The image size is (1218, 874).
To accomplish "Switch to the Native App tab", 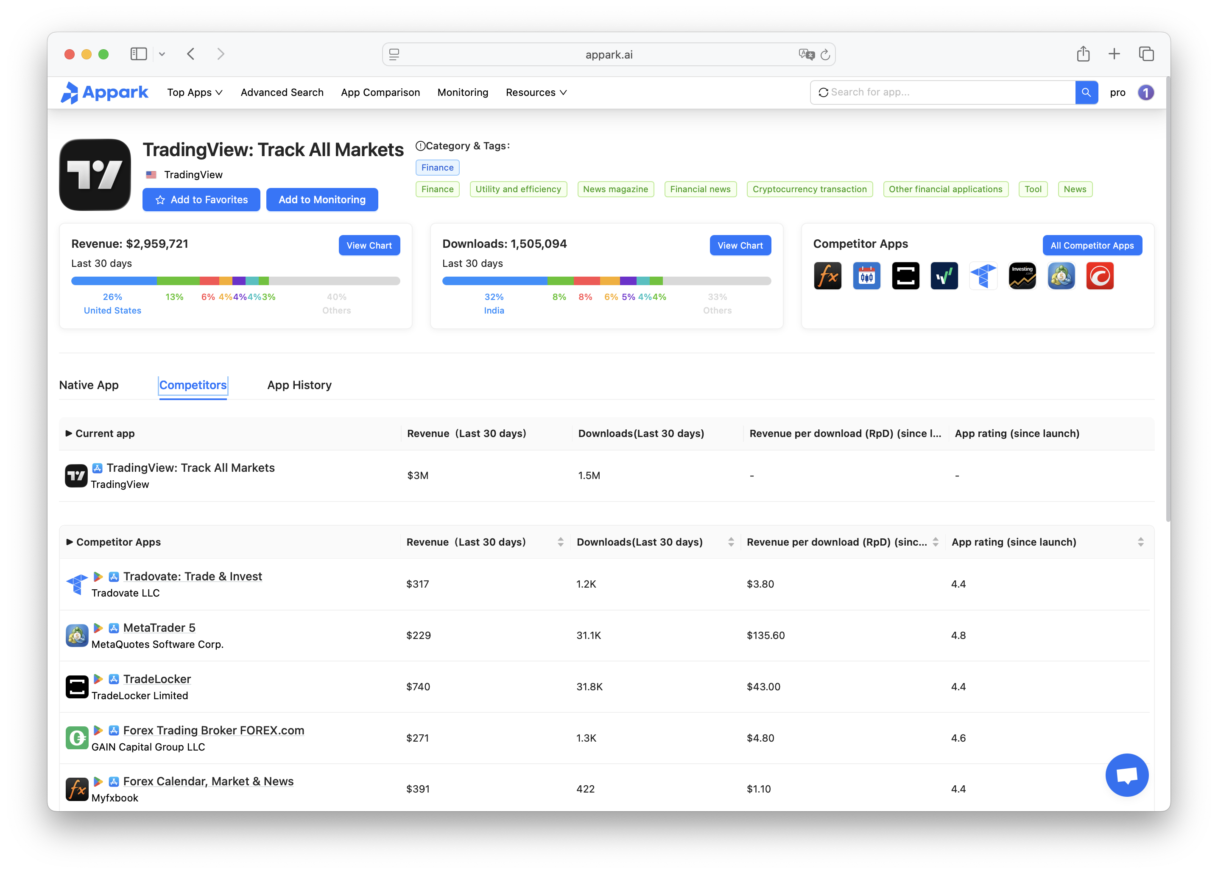I will tap(89, 385).
